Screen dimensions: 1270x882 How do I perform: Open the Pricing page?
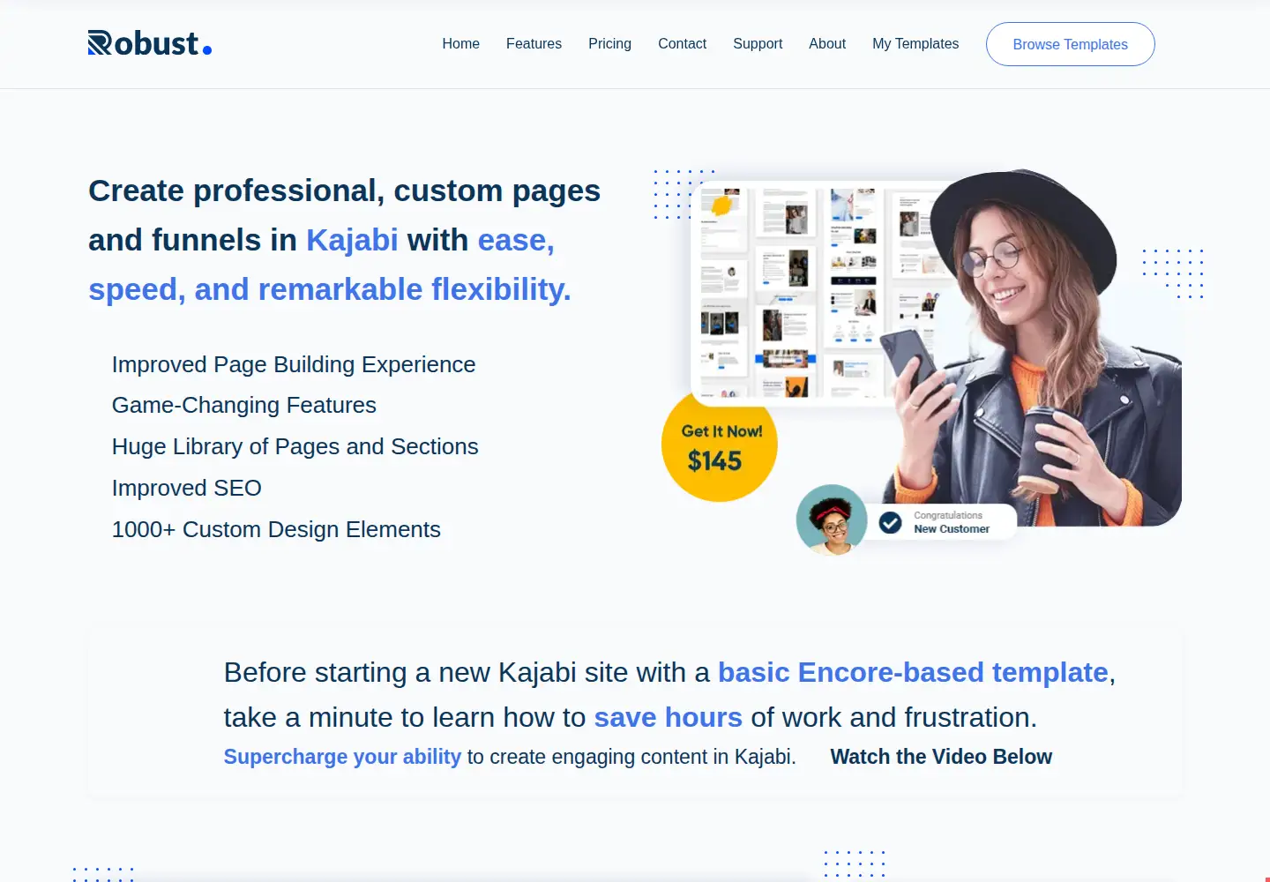coord(609,44)
